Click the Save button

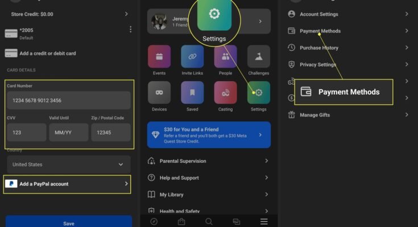[x=69, y=222]
